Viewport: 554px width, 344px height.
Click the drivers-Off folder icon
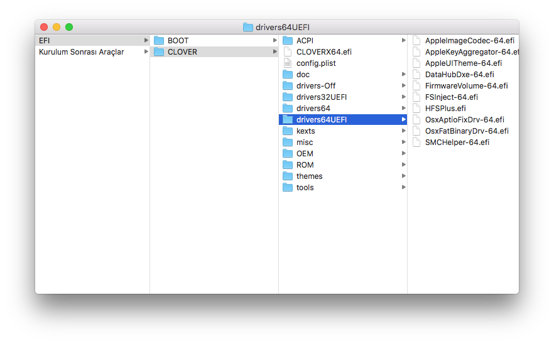click(x=288, y=86)
